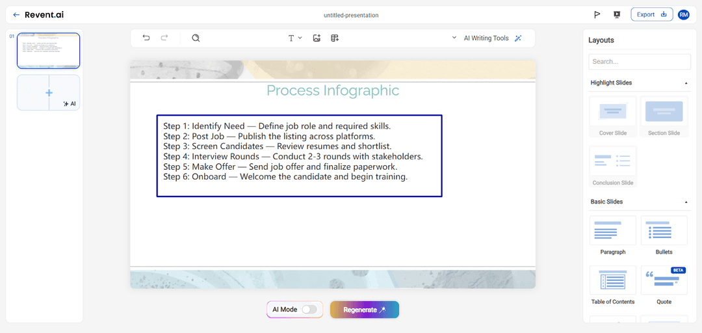The width and height of the screenshot is (702, 333).
Task: Open the text tool dropdown
Action: 294,38
